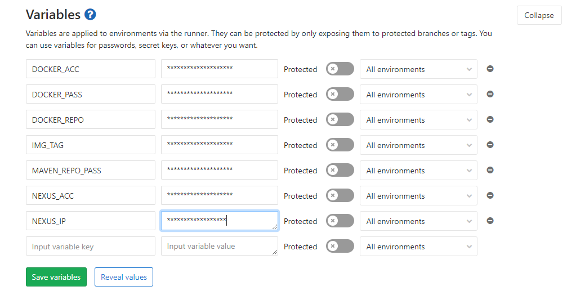The height and width of the screenshot is (291, 567).
Task: Click the Reveal values button
Action: [124, 277]
